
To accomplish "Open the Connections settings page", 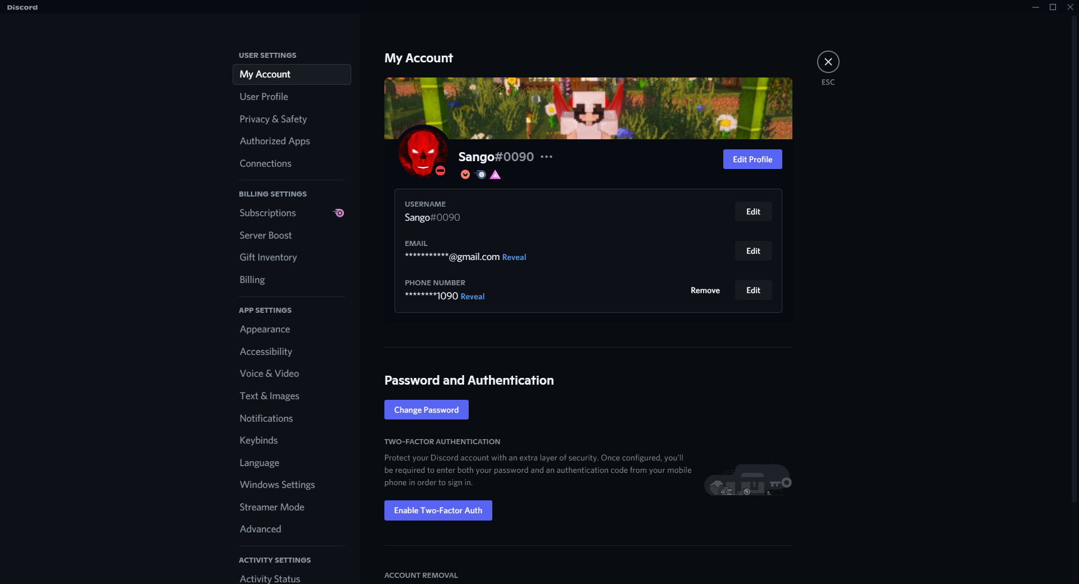I will pos(292,163).
